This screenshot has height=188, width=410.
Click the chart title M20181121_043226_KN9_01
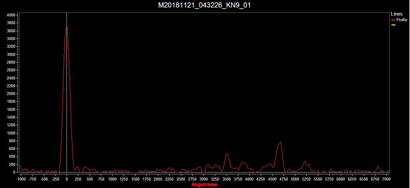click(x=204, y=5)
